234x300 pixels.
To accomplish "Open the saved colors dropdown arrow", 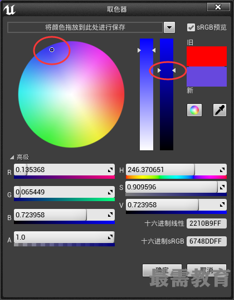I will coord(169,27).
